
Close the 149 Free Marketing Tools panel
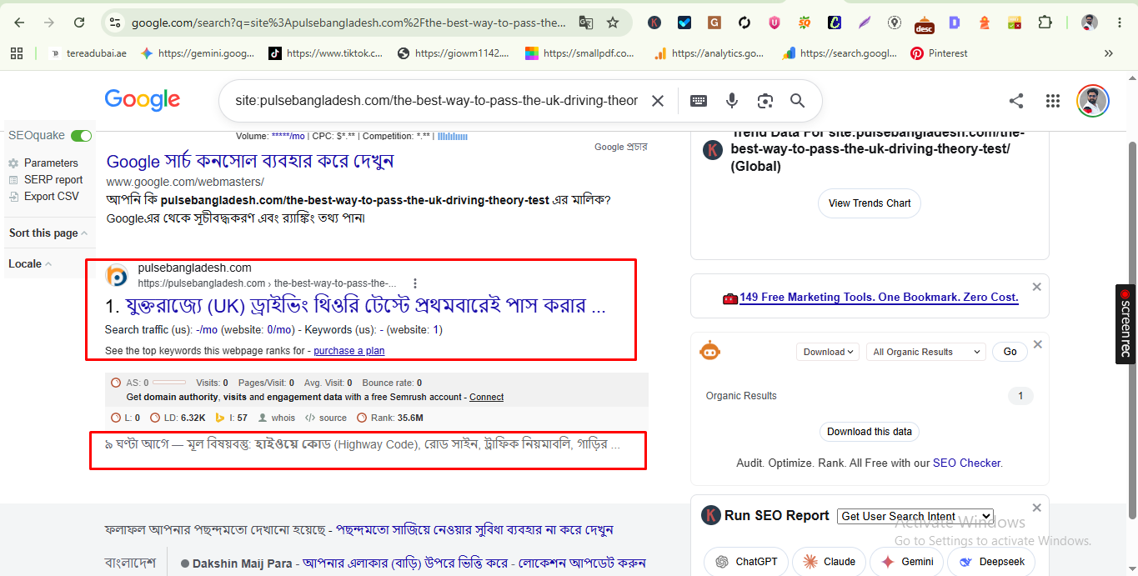(1036, 287)
